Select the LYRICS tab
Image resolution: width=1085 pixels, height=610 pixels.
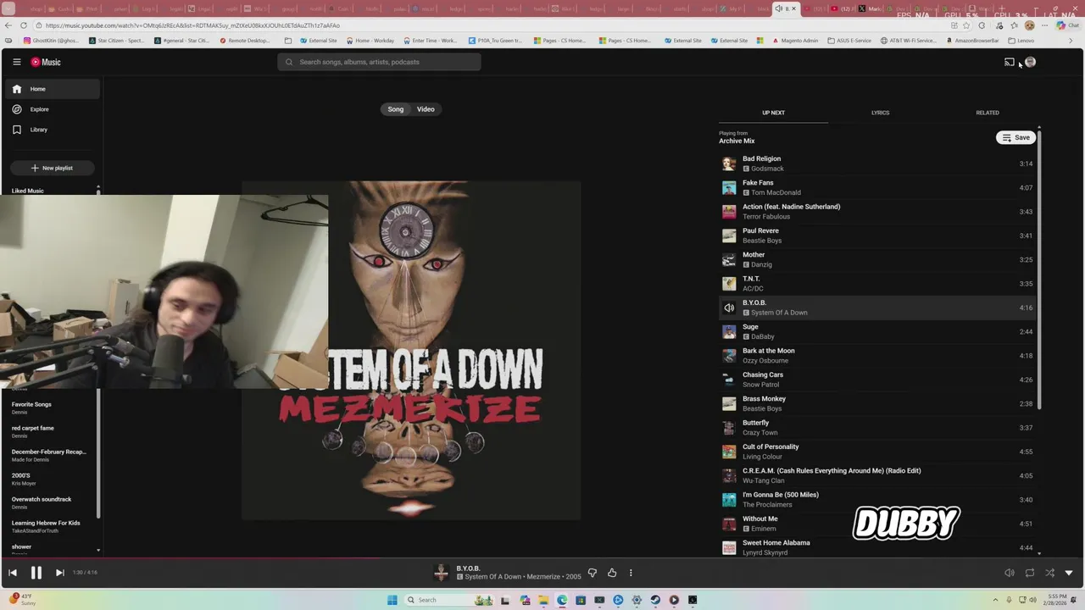(x=880, y=113)
